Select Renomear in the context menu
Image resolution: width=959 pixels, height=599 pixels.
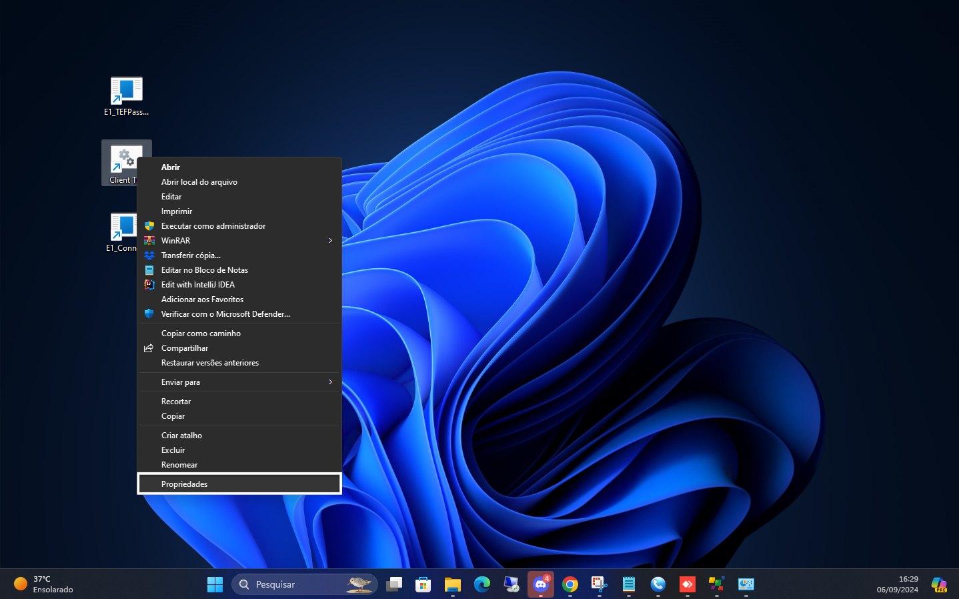[239, 465]
